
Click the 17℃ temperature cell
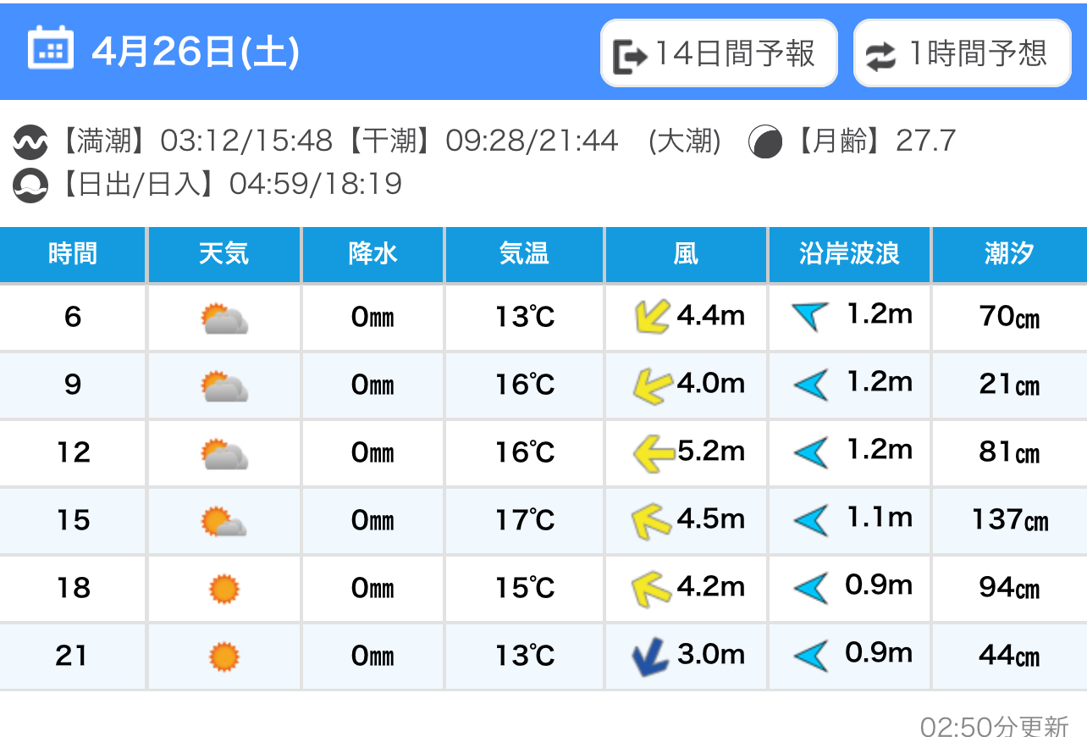525,520
